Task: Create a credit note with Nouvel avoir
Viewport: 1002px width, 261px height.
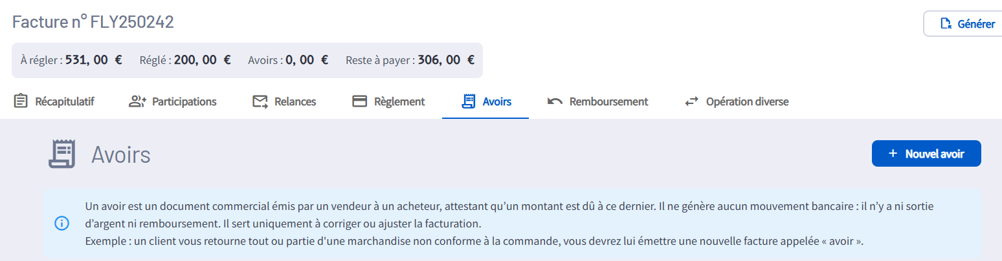Action: click(x=934, y=154)
